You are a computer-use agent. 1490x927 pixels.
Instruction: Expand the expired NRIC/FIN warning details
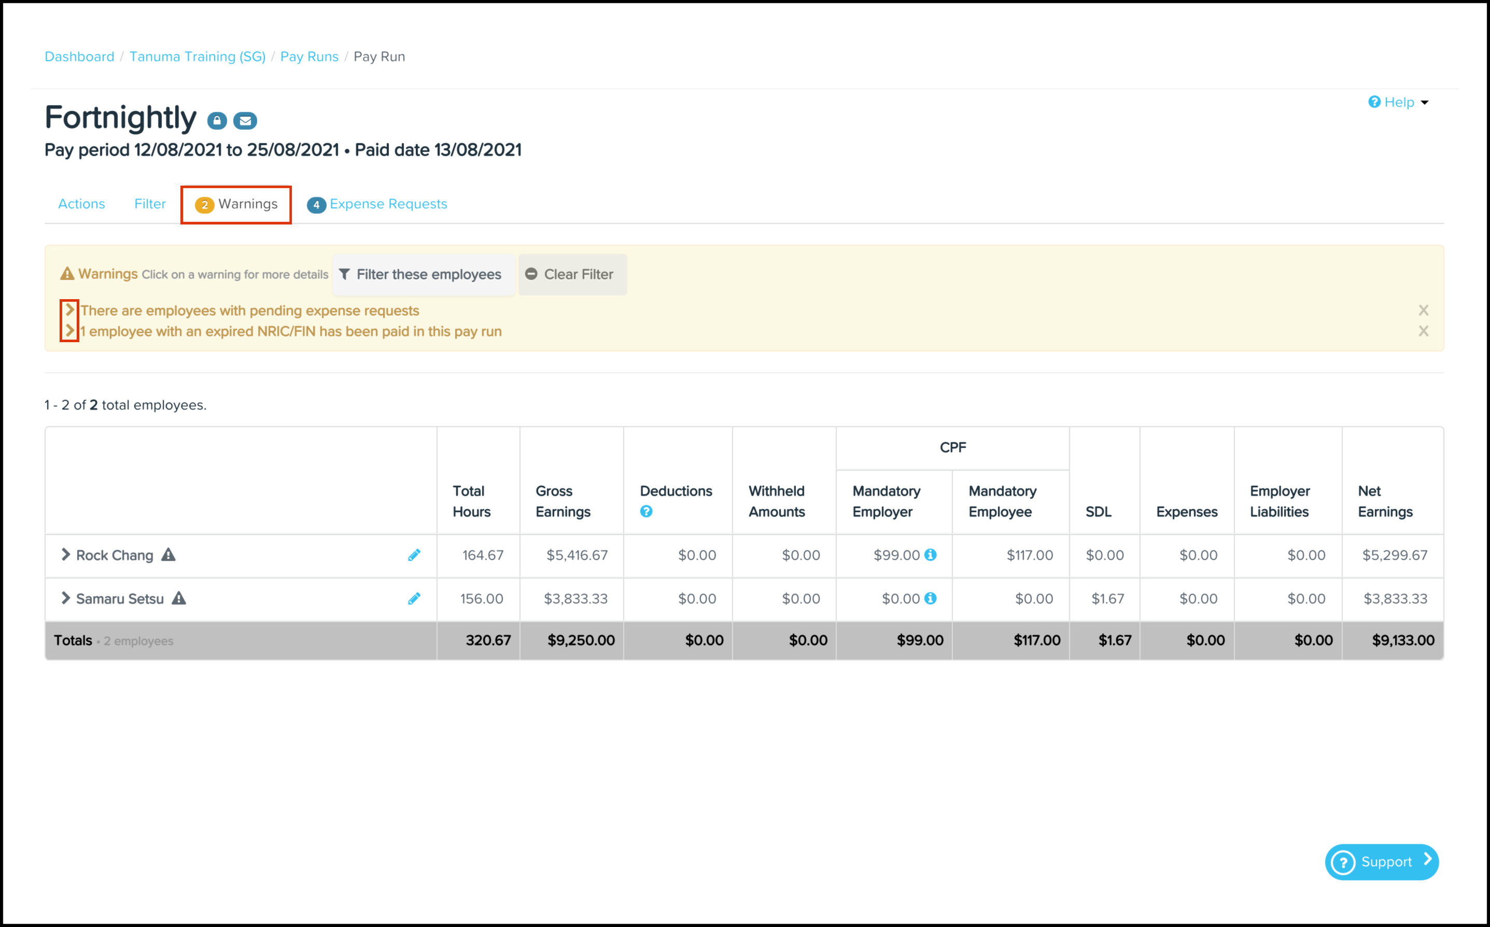click(70, 331)
